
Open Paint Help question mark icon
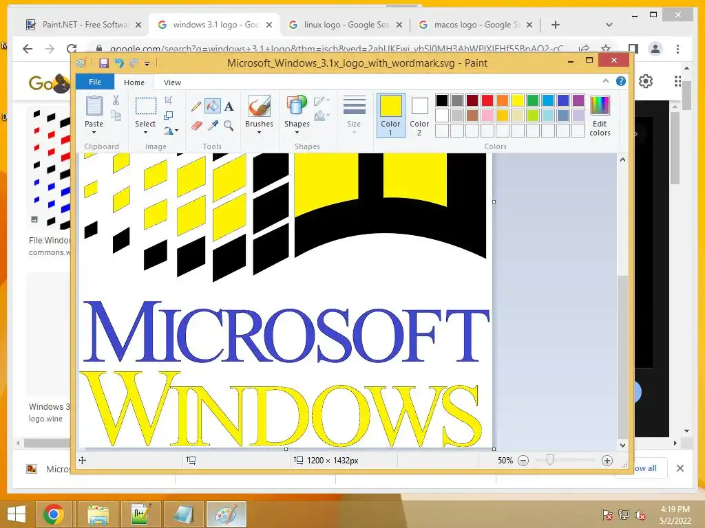(x=621, y=81)
